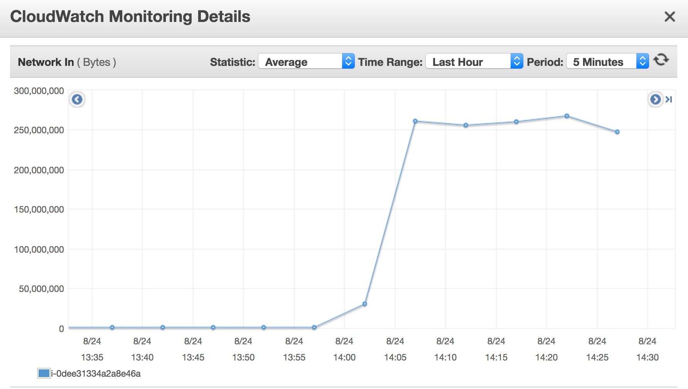
Task: Click the 300,000,000 y-axis label
Action: click(x=39, y=91)
